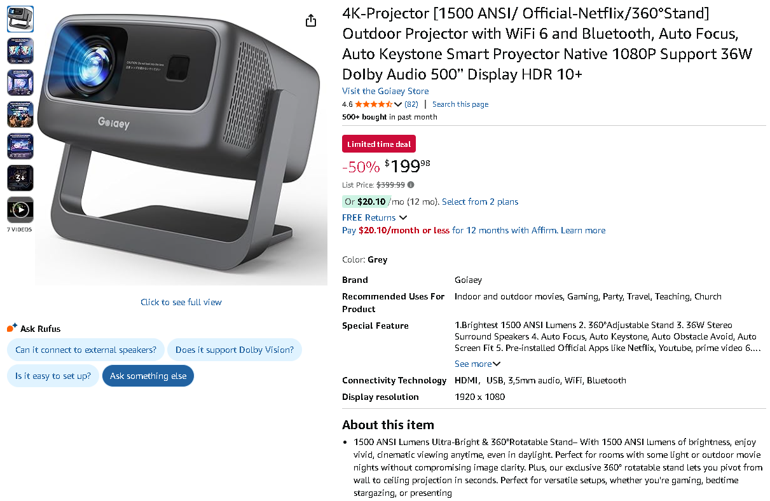
Task: Open the 82 reviews link
Action: pyautogui.click(x=411, y=104)
